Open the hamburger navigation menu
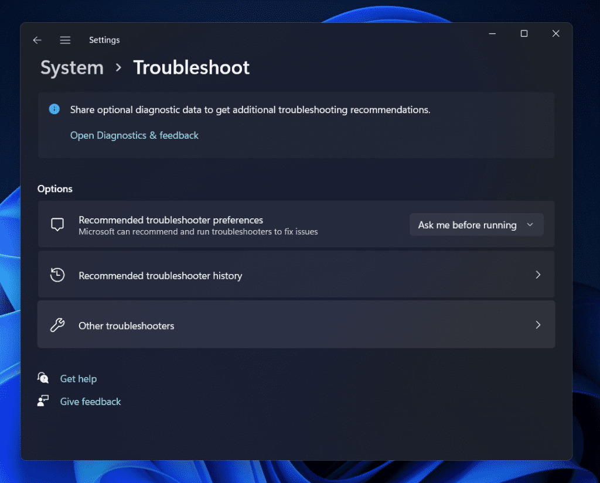The width and height of the screenshot is (600, 483). click(x=65, y=40)
